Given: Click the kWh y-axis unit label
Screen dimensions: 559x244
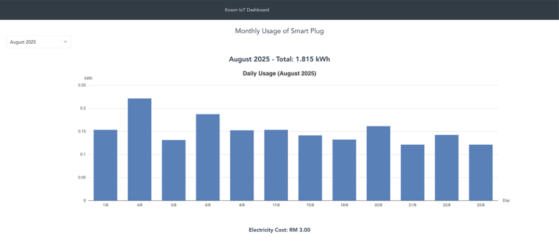Looking at the screenshot, I should [88, 79].
